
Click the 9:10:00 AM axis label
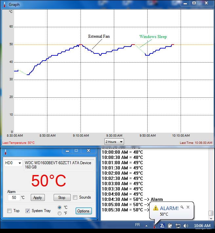point(81,136)
